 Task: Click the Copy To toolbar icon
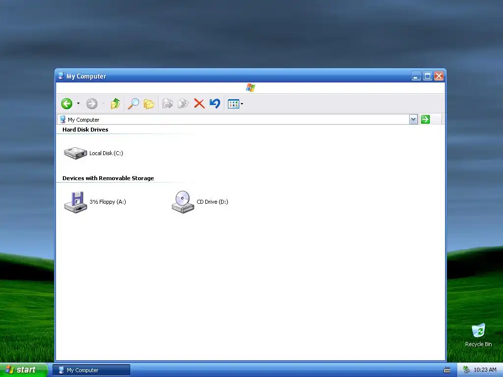pos(183,104)
